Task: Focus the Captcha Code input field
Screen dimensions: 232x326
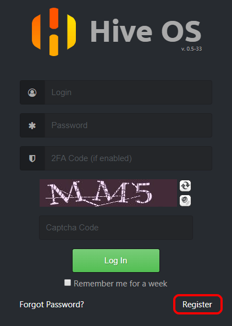Action: coord(116,228)
